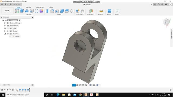173x97 pixels.
Task: Click the New Component icon
Action: tap(78, 11)
